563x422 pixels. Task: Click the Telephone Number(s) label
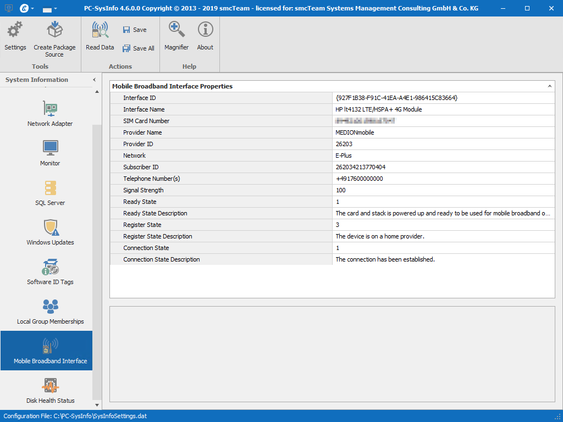point(152,179)
